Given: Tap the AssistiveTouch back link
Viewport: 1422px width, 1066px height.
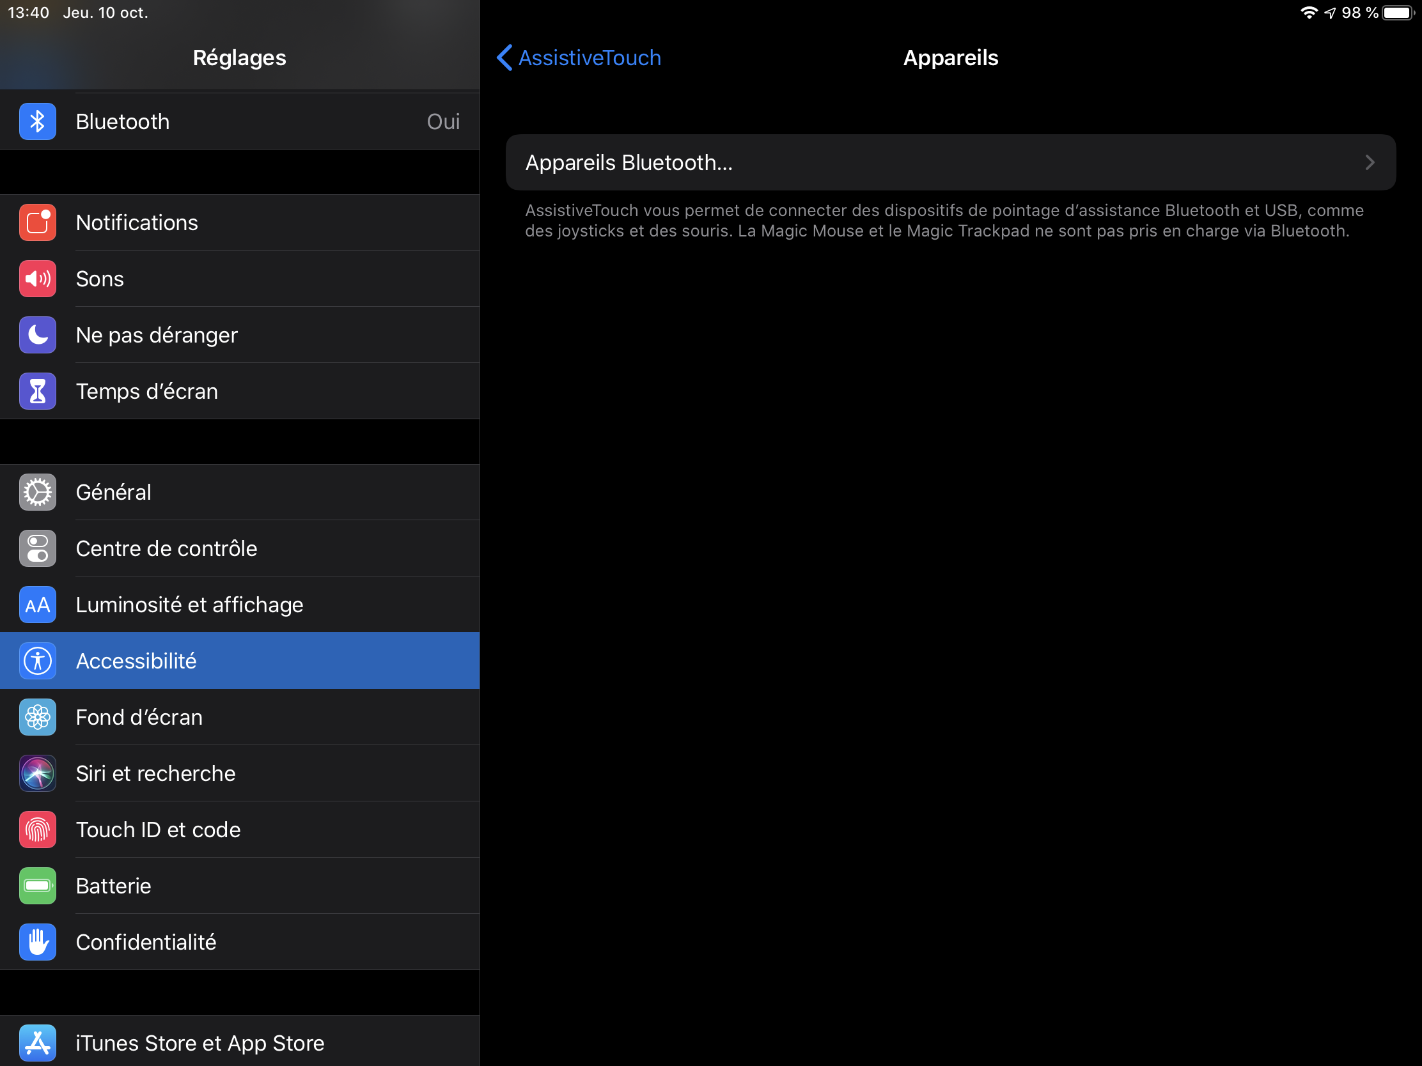Looking at the screenshot, I should point(589,58).
